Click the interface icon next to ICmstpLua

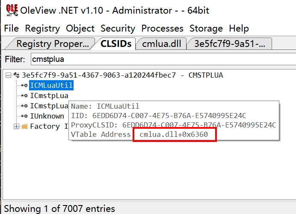[x=24, y=95]
